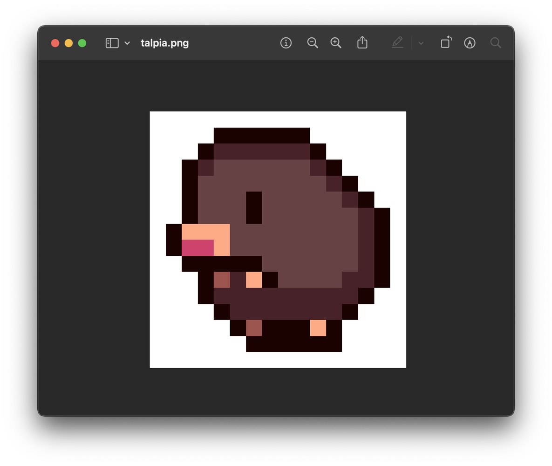
Task: Zoom out of the image
Action: point(312,43)
